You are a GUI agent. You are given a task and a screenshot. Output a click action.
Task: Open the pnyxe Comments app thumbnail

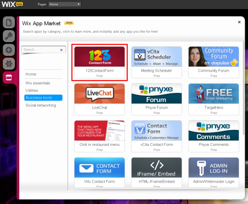pos(214,131)
